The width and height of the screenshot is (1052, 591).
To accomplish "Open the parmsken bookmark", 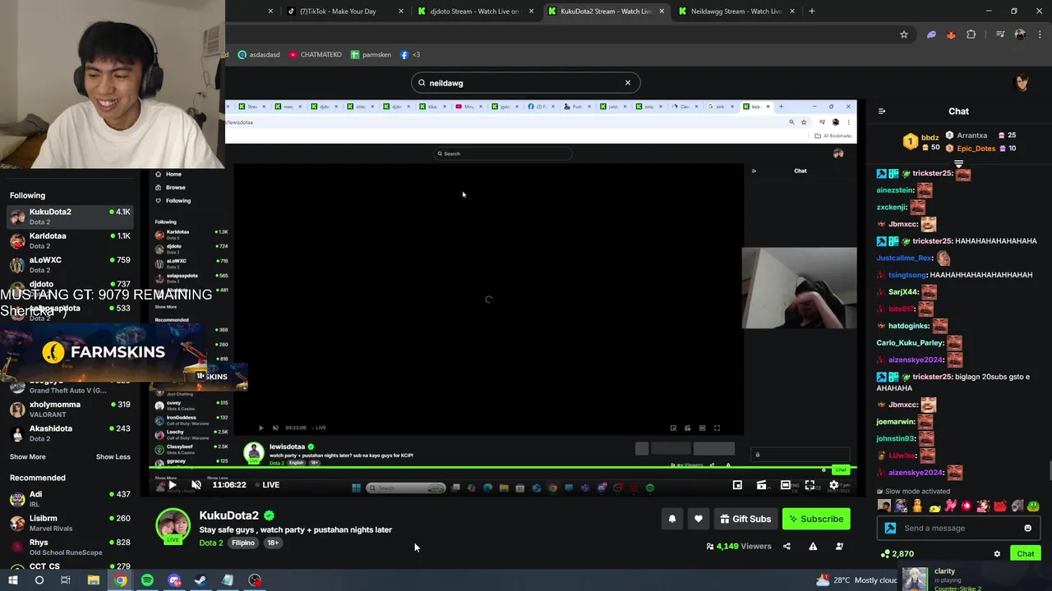I will [x=371, y=55].
